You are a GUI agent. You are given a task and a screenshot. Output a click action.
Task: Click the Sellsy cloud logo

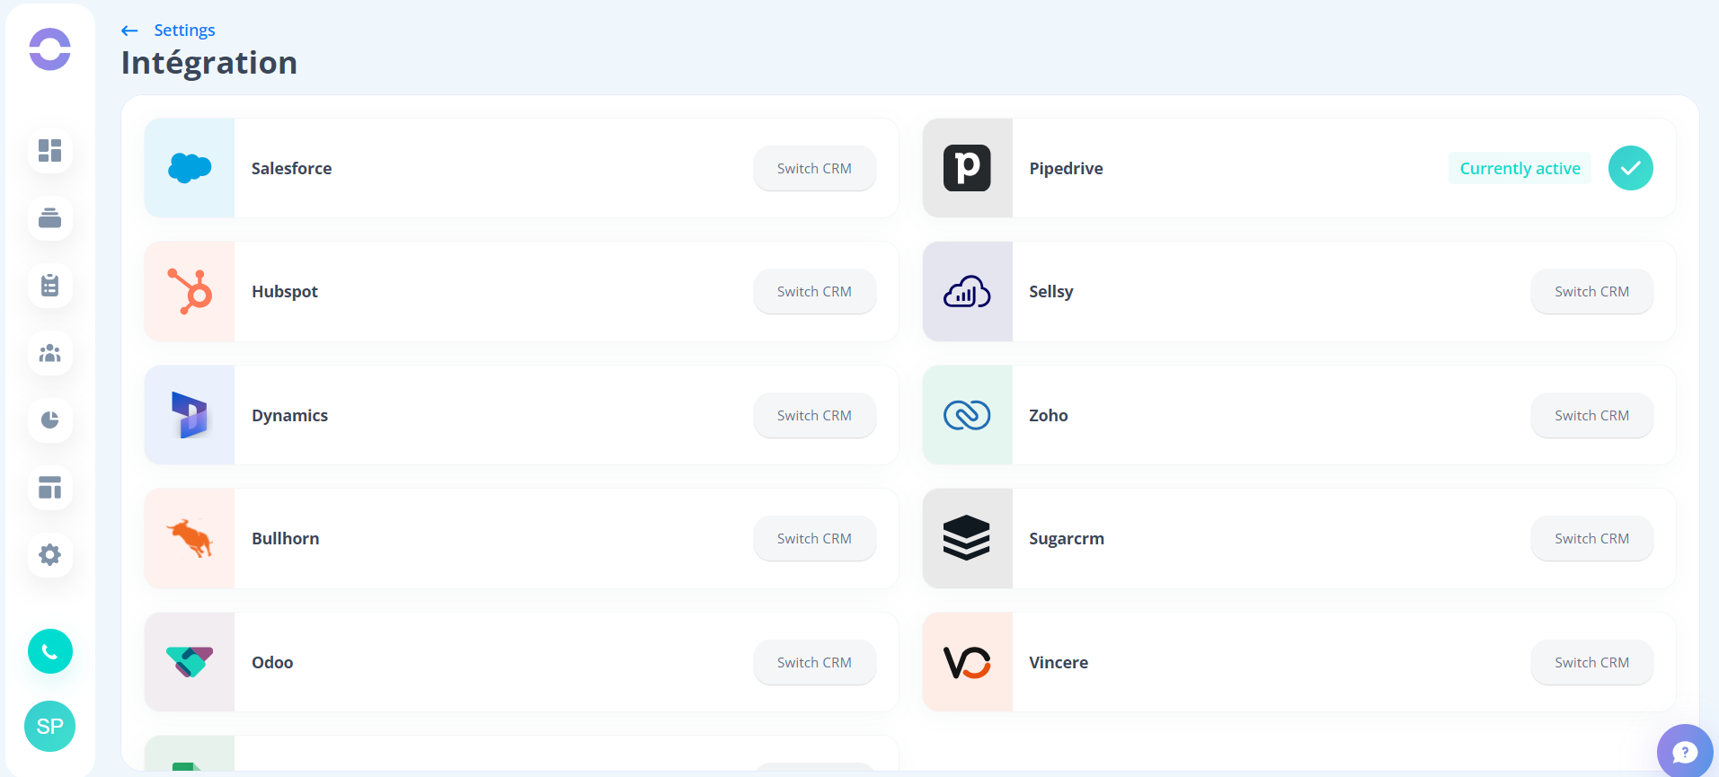pos(967,291)
